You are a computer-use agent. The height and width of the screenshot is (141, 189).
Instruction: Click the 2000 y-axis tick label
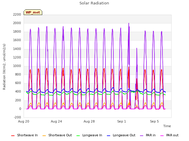pos(17,23)
